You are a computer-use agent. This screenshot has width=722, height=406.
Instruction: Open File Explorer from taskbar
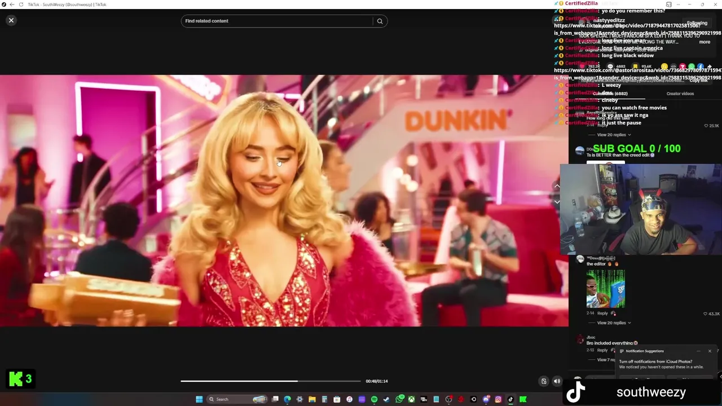pyautogui.click(x=312, y=399)
